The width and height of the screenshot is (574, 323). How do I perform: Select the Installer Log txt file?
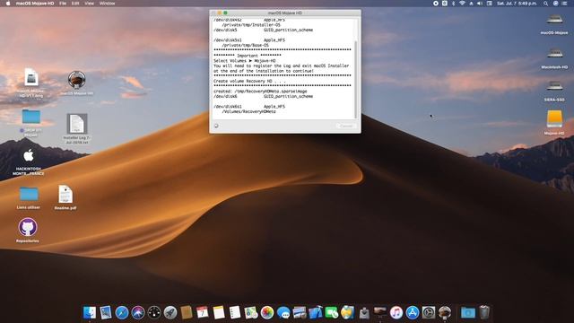coord(76,124)
